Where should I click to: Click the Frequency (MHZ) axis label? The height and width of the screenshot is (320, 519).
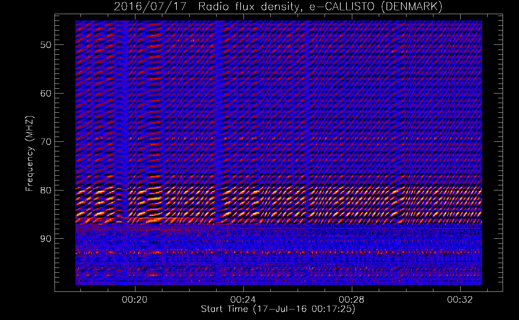pos(30,154)
